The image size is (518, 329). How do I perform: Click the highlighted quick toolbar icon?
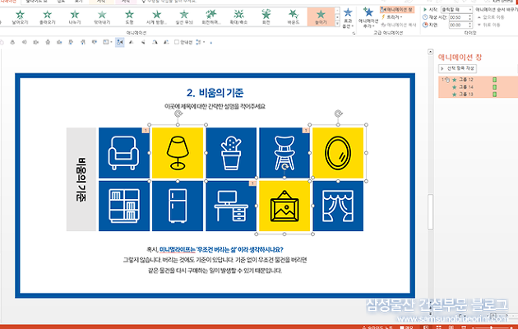(119, 42)
